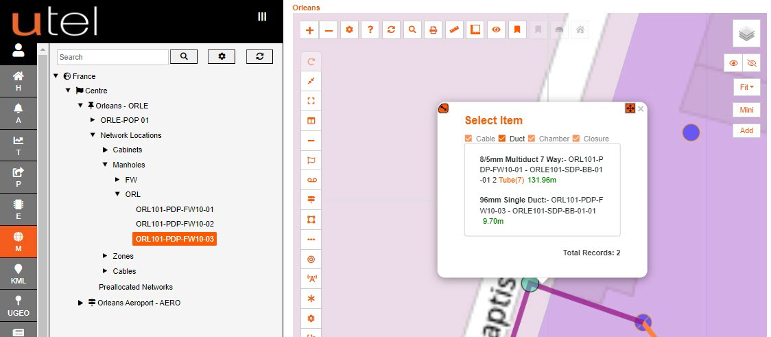Collapse the Orleans - ORLE node
771x337 pixels.
(80, 106)
